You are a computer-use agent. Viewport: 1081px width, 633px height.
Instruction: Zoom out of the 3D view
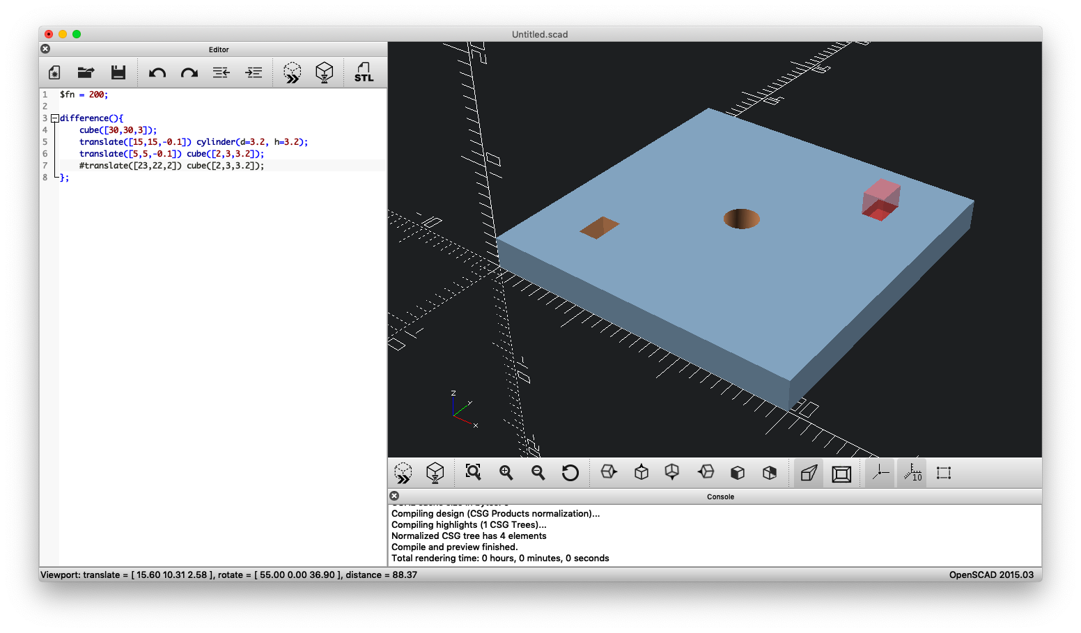538,473
